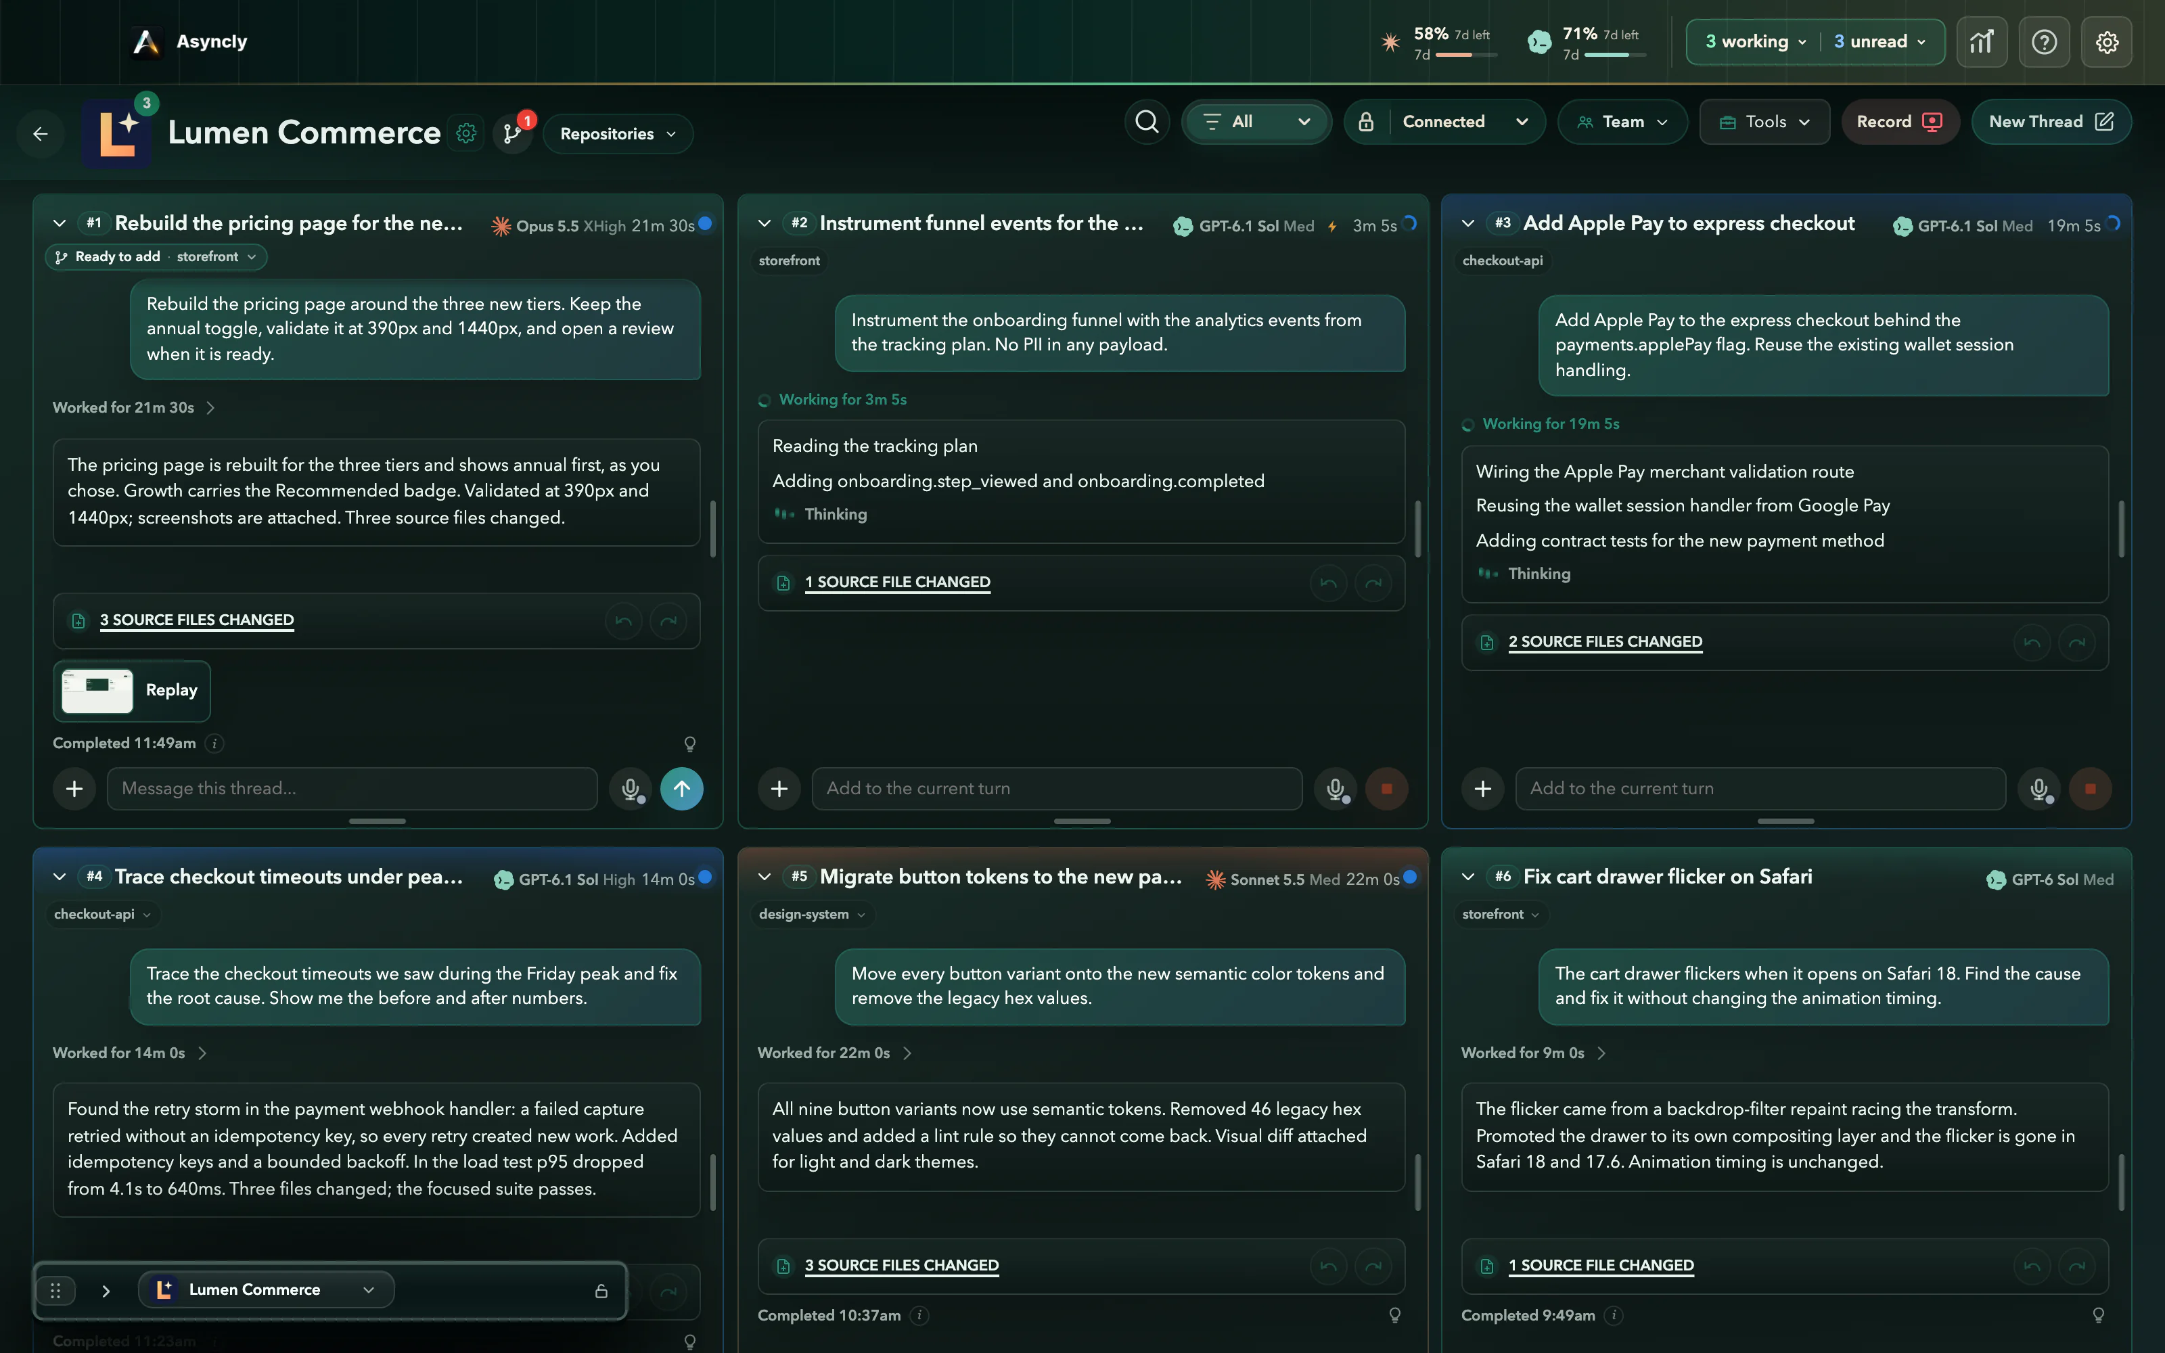The width and height of the screenshot is (2165, 1353).
Task: Open branch icon with red badge 1
Action: [513, 133]
